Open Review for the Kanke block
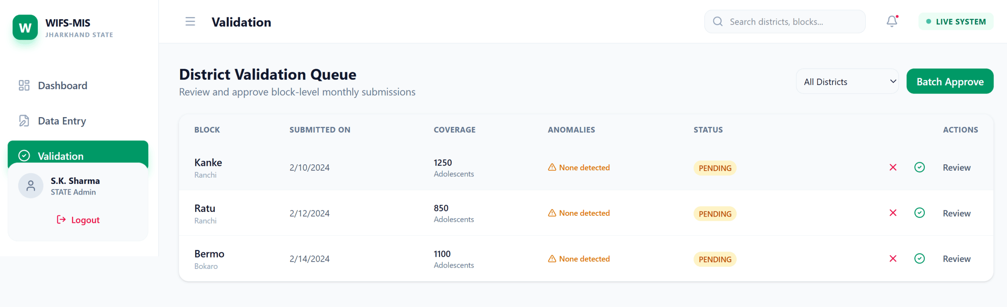 956,167
